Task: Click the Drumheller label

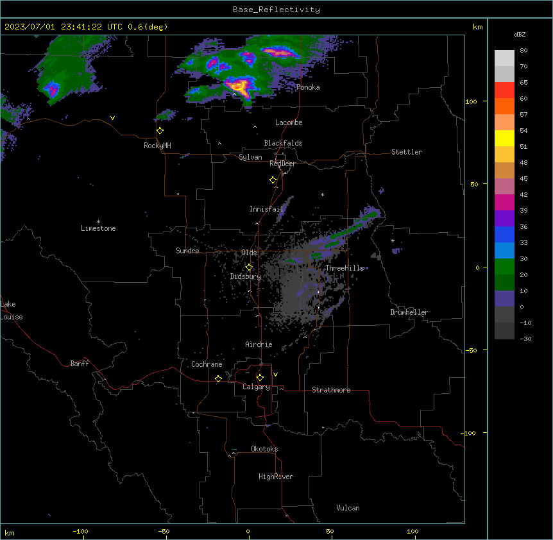Action: click(x=409, y=312)
